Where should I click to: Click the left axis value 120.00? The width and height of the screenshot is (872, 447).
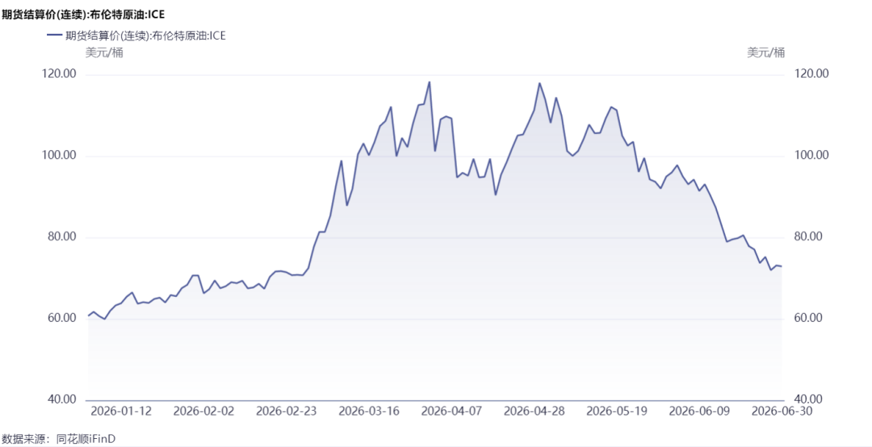[59, 74]
